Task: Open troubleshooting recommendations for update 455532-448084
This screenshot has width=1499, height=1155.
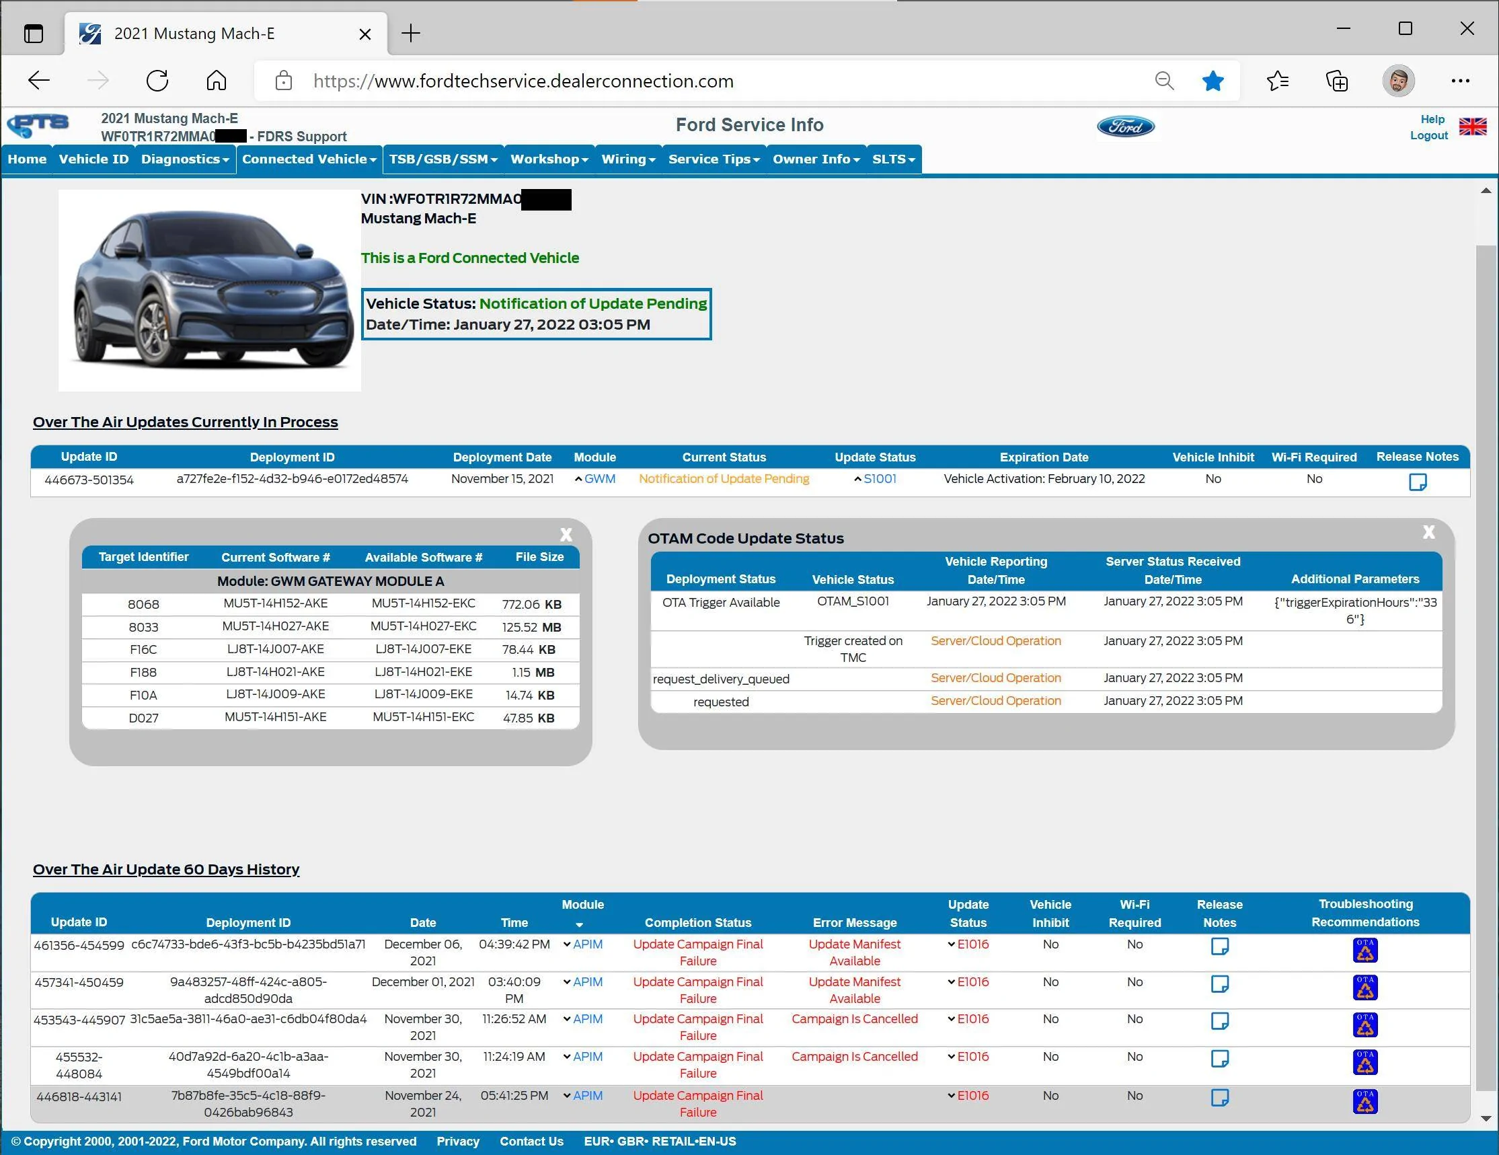Action: 1365,1063
